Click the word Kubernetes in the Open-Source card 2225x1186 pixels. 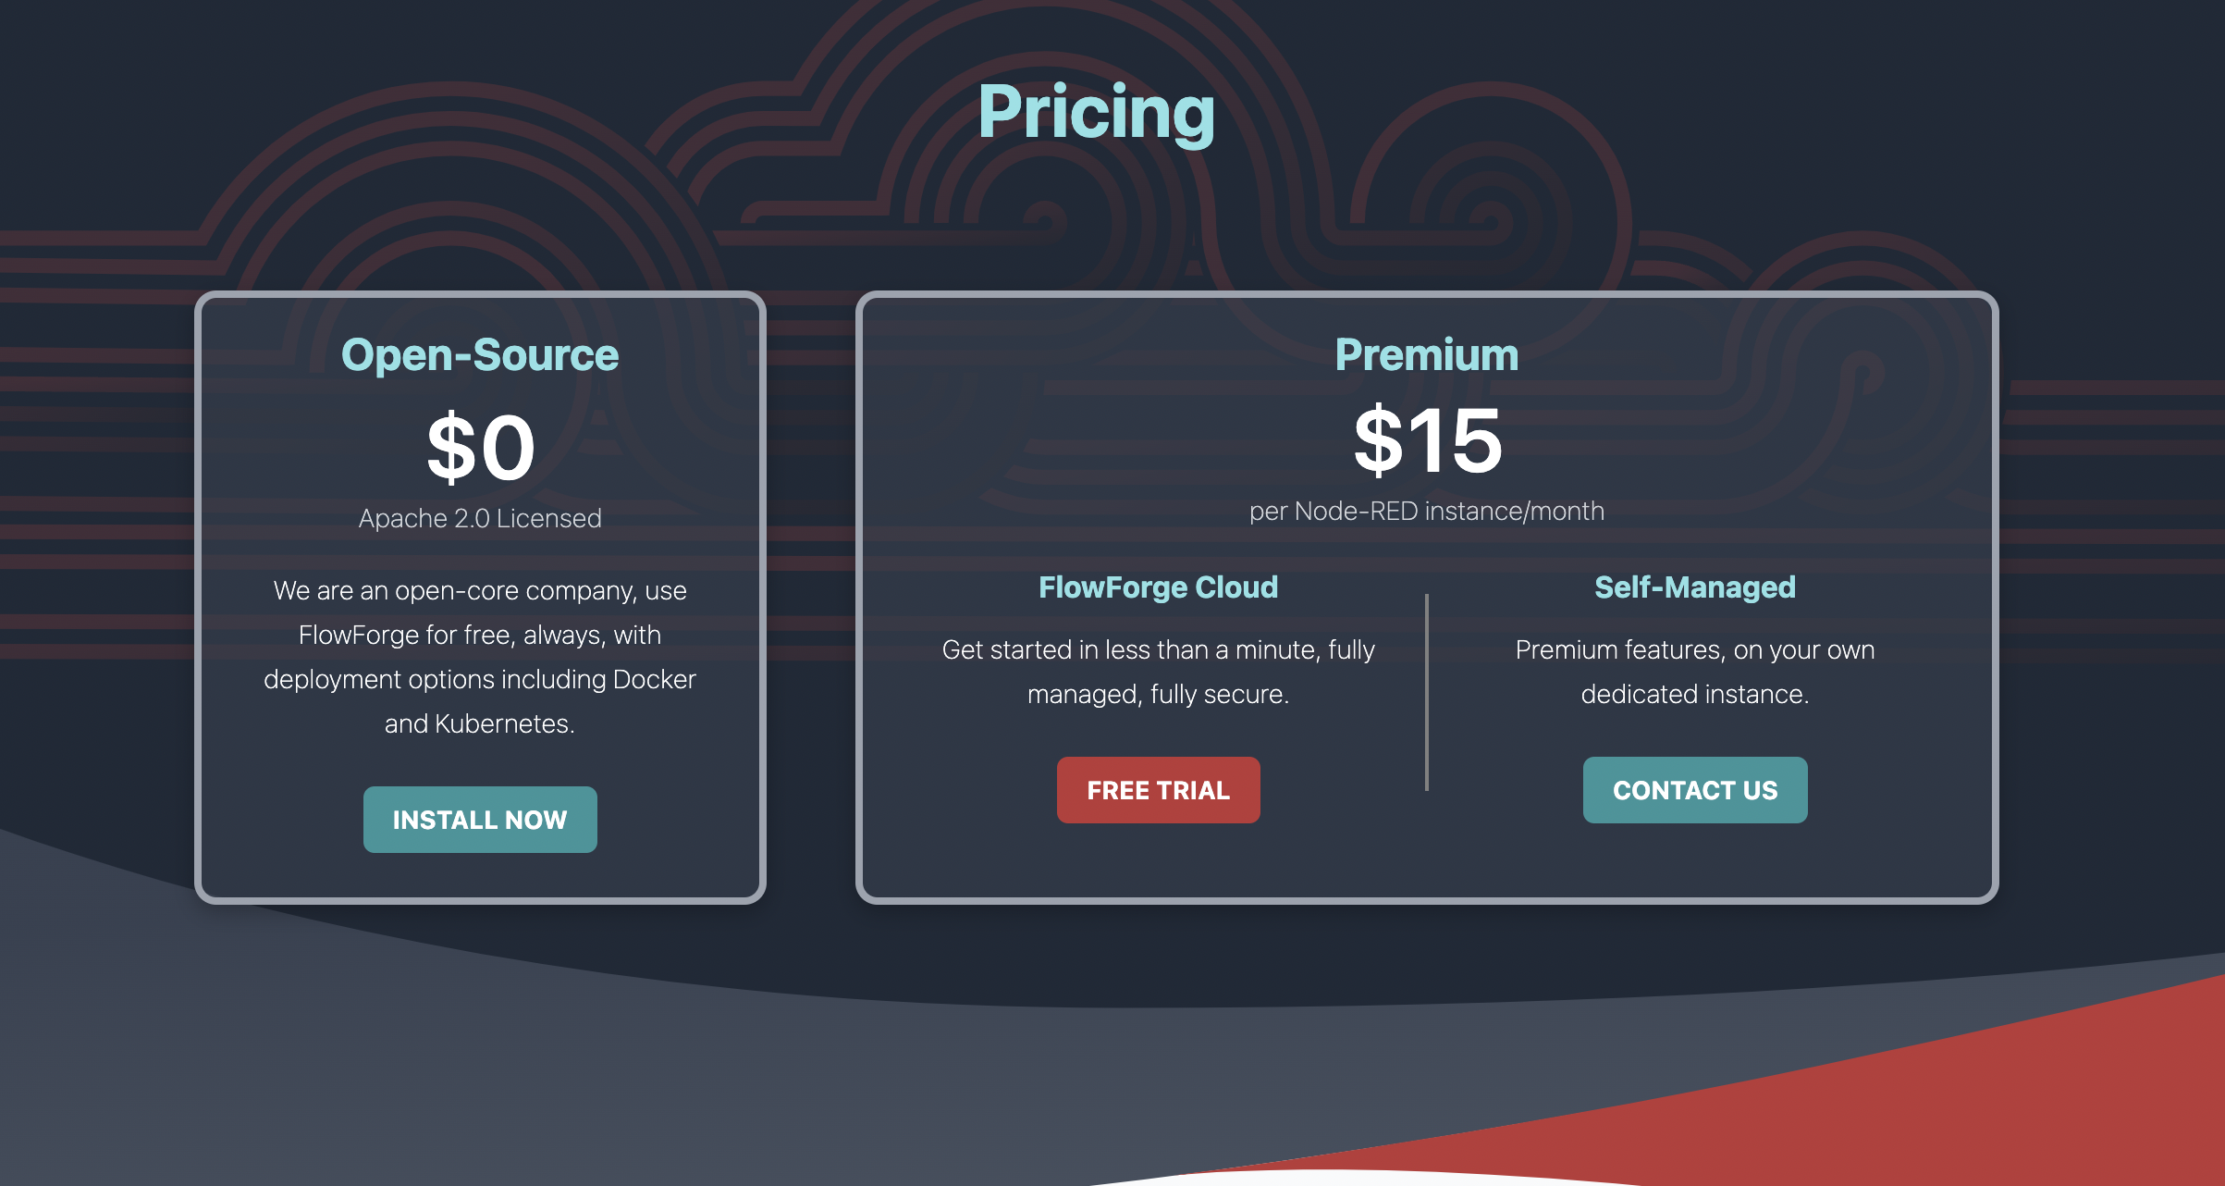(x=503, y=723)
